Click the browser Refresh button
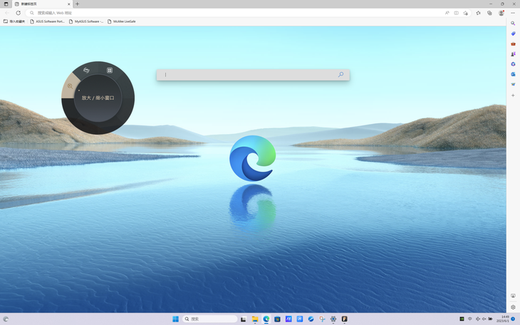Viewport: 520px width, 325px height. [x=19, y=13]
